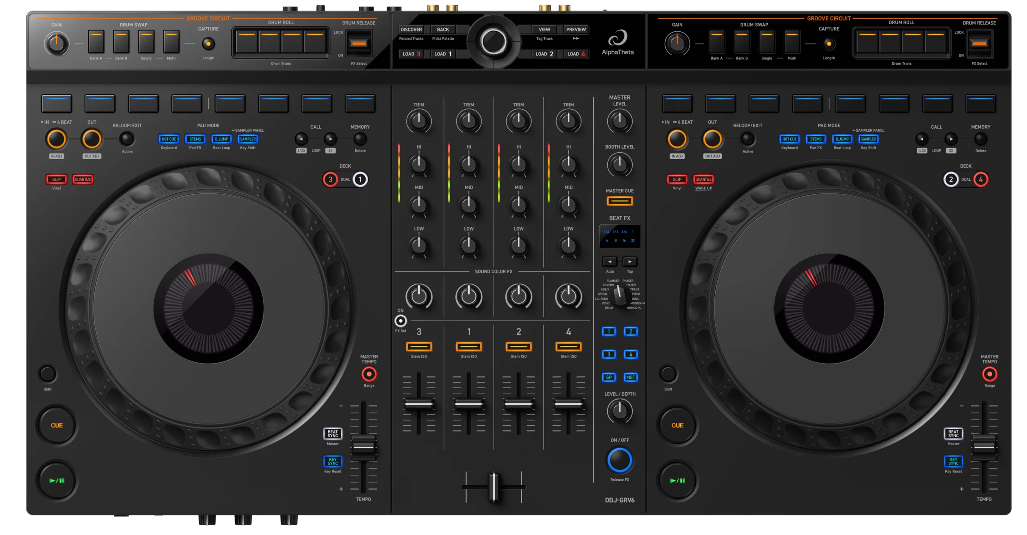Click the channel 1 volume fader
The image size is (1027, 535).
(468, 404)
